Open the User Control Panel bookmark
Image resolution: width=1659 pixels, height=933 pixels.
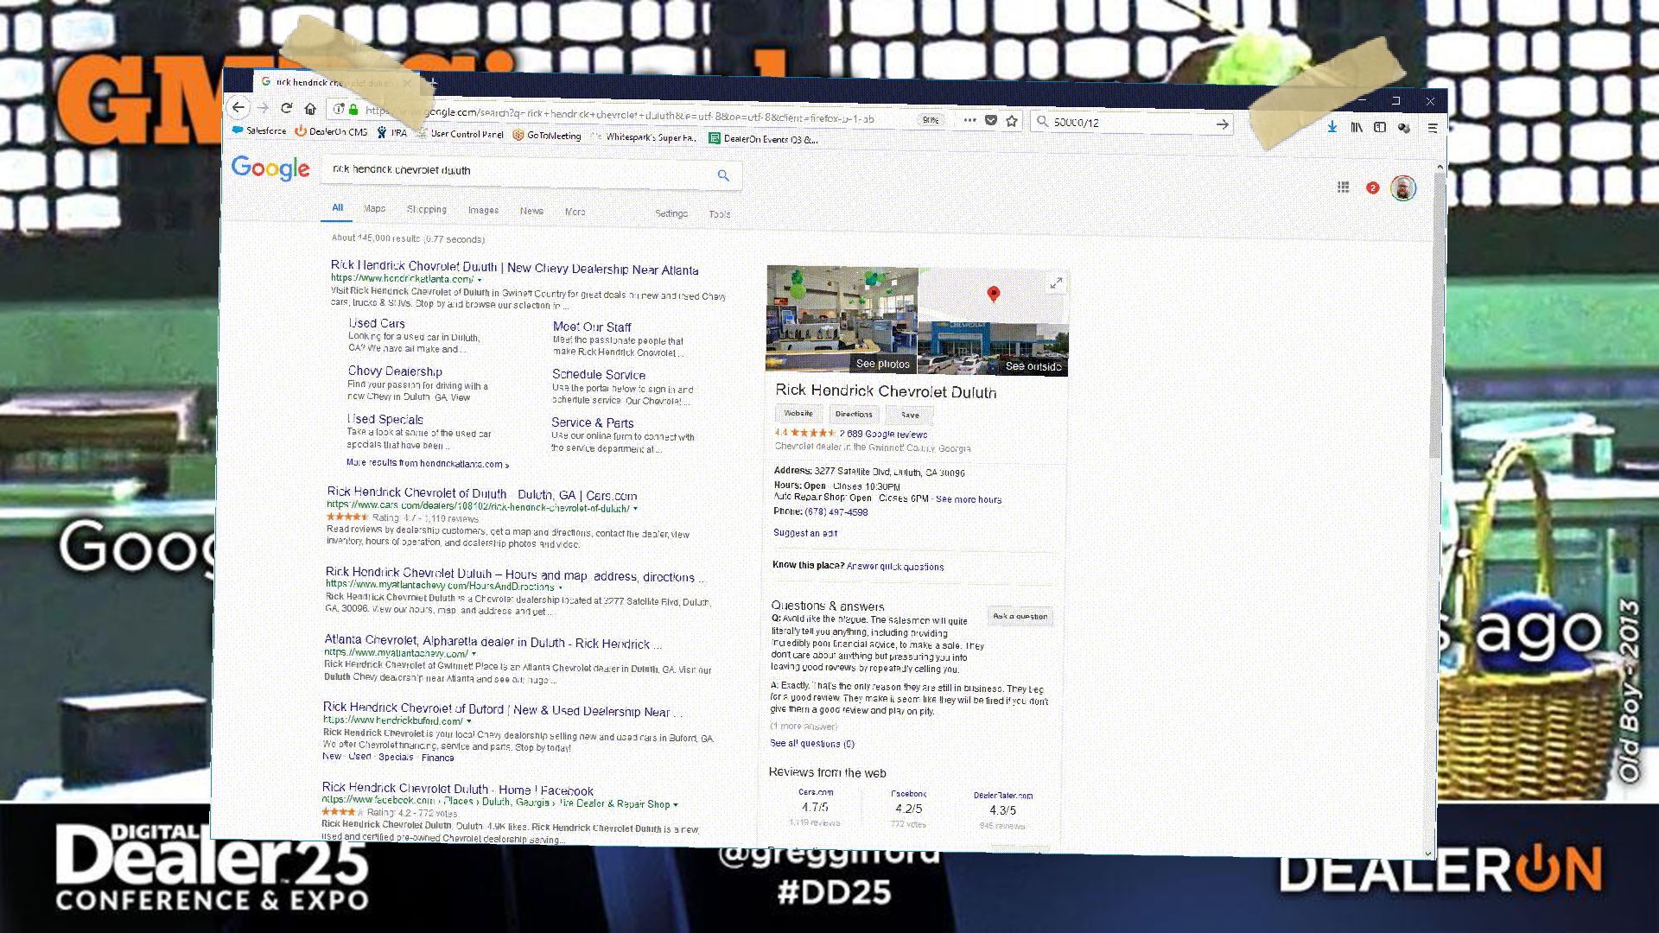(460, 134)
